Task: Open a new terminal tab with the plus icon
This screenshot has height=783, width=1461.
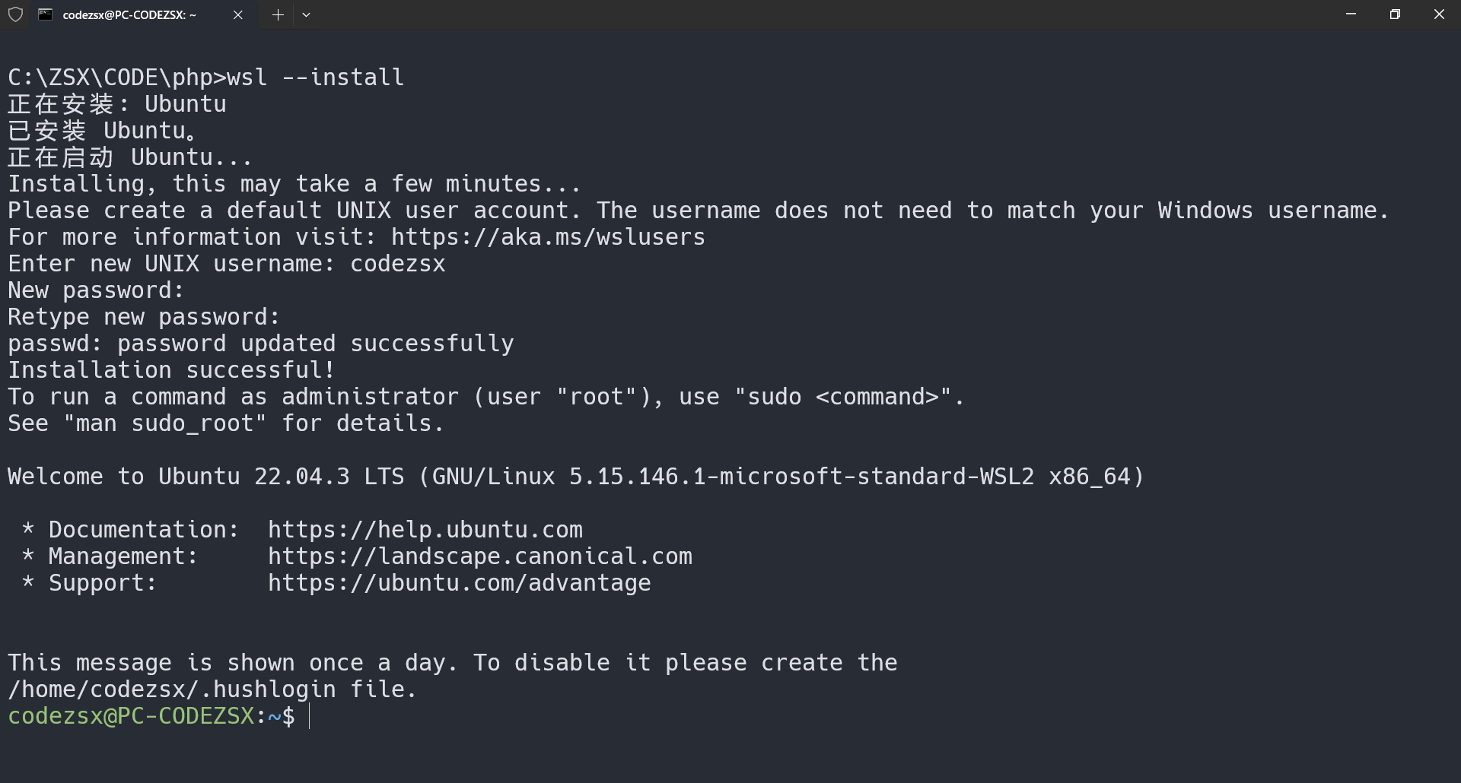Action: (278, 14)
